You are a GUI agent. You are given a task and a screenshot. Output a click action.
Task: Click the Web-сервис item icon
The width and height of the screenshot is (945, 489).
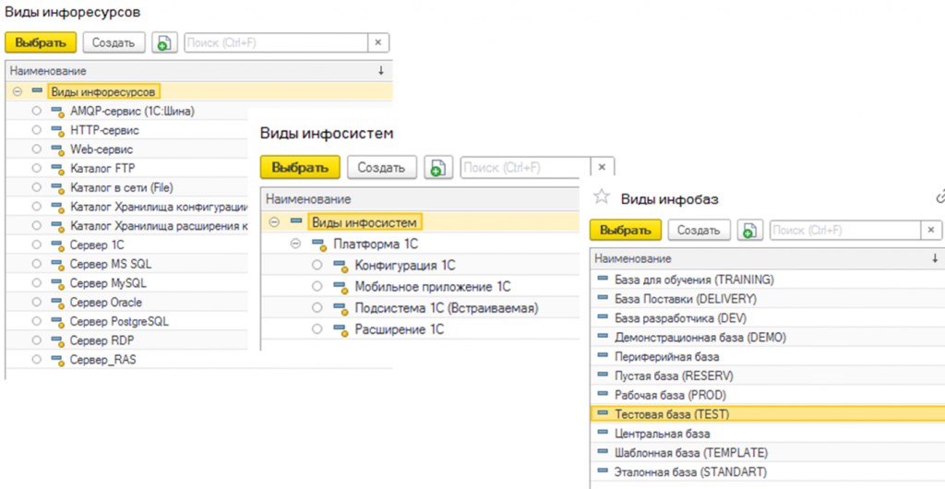[x=57, y=150]
